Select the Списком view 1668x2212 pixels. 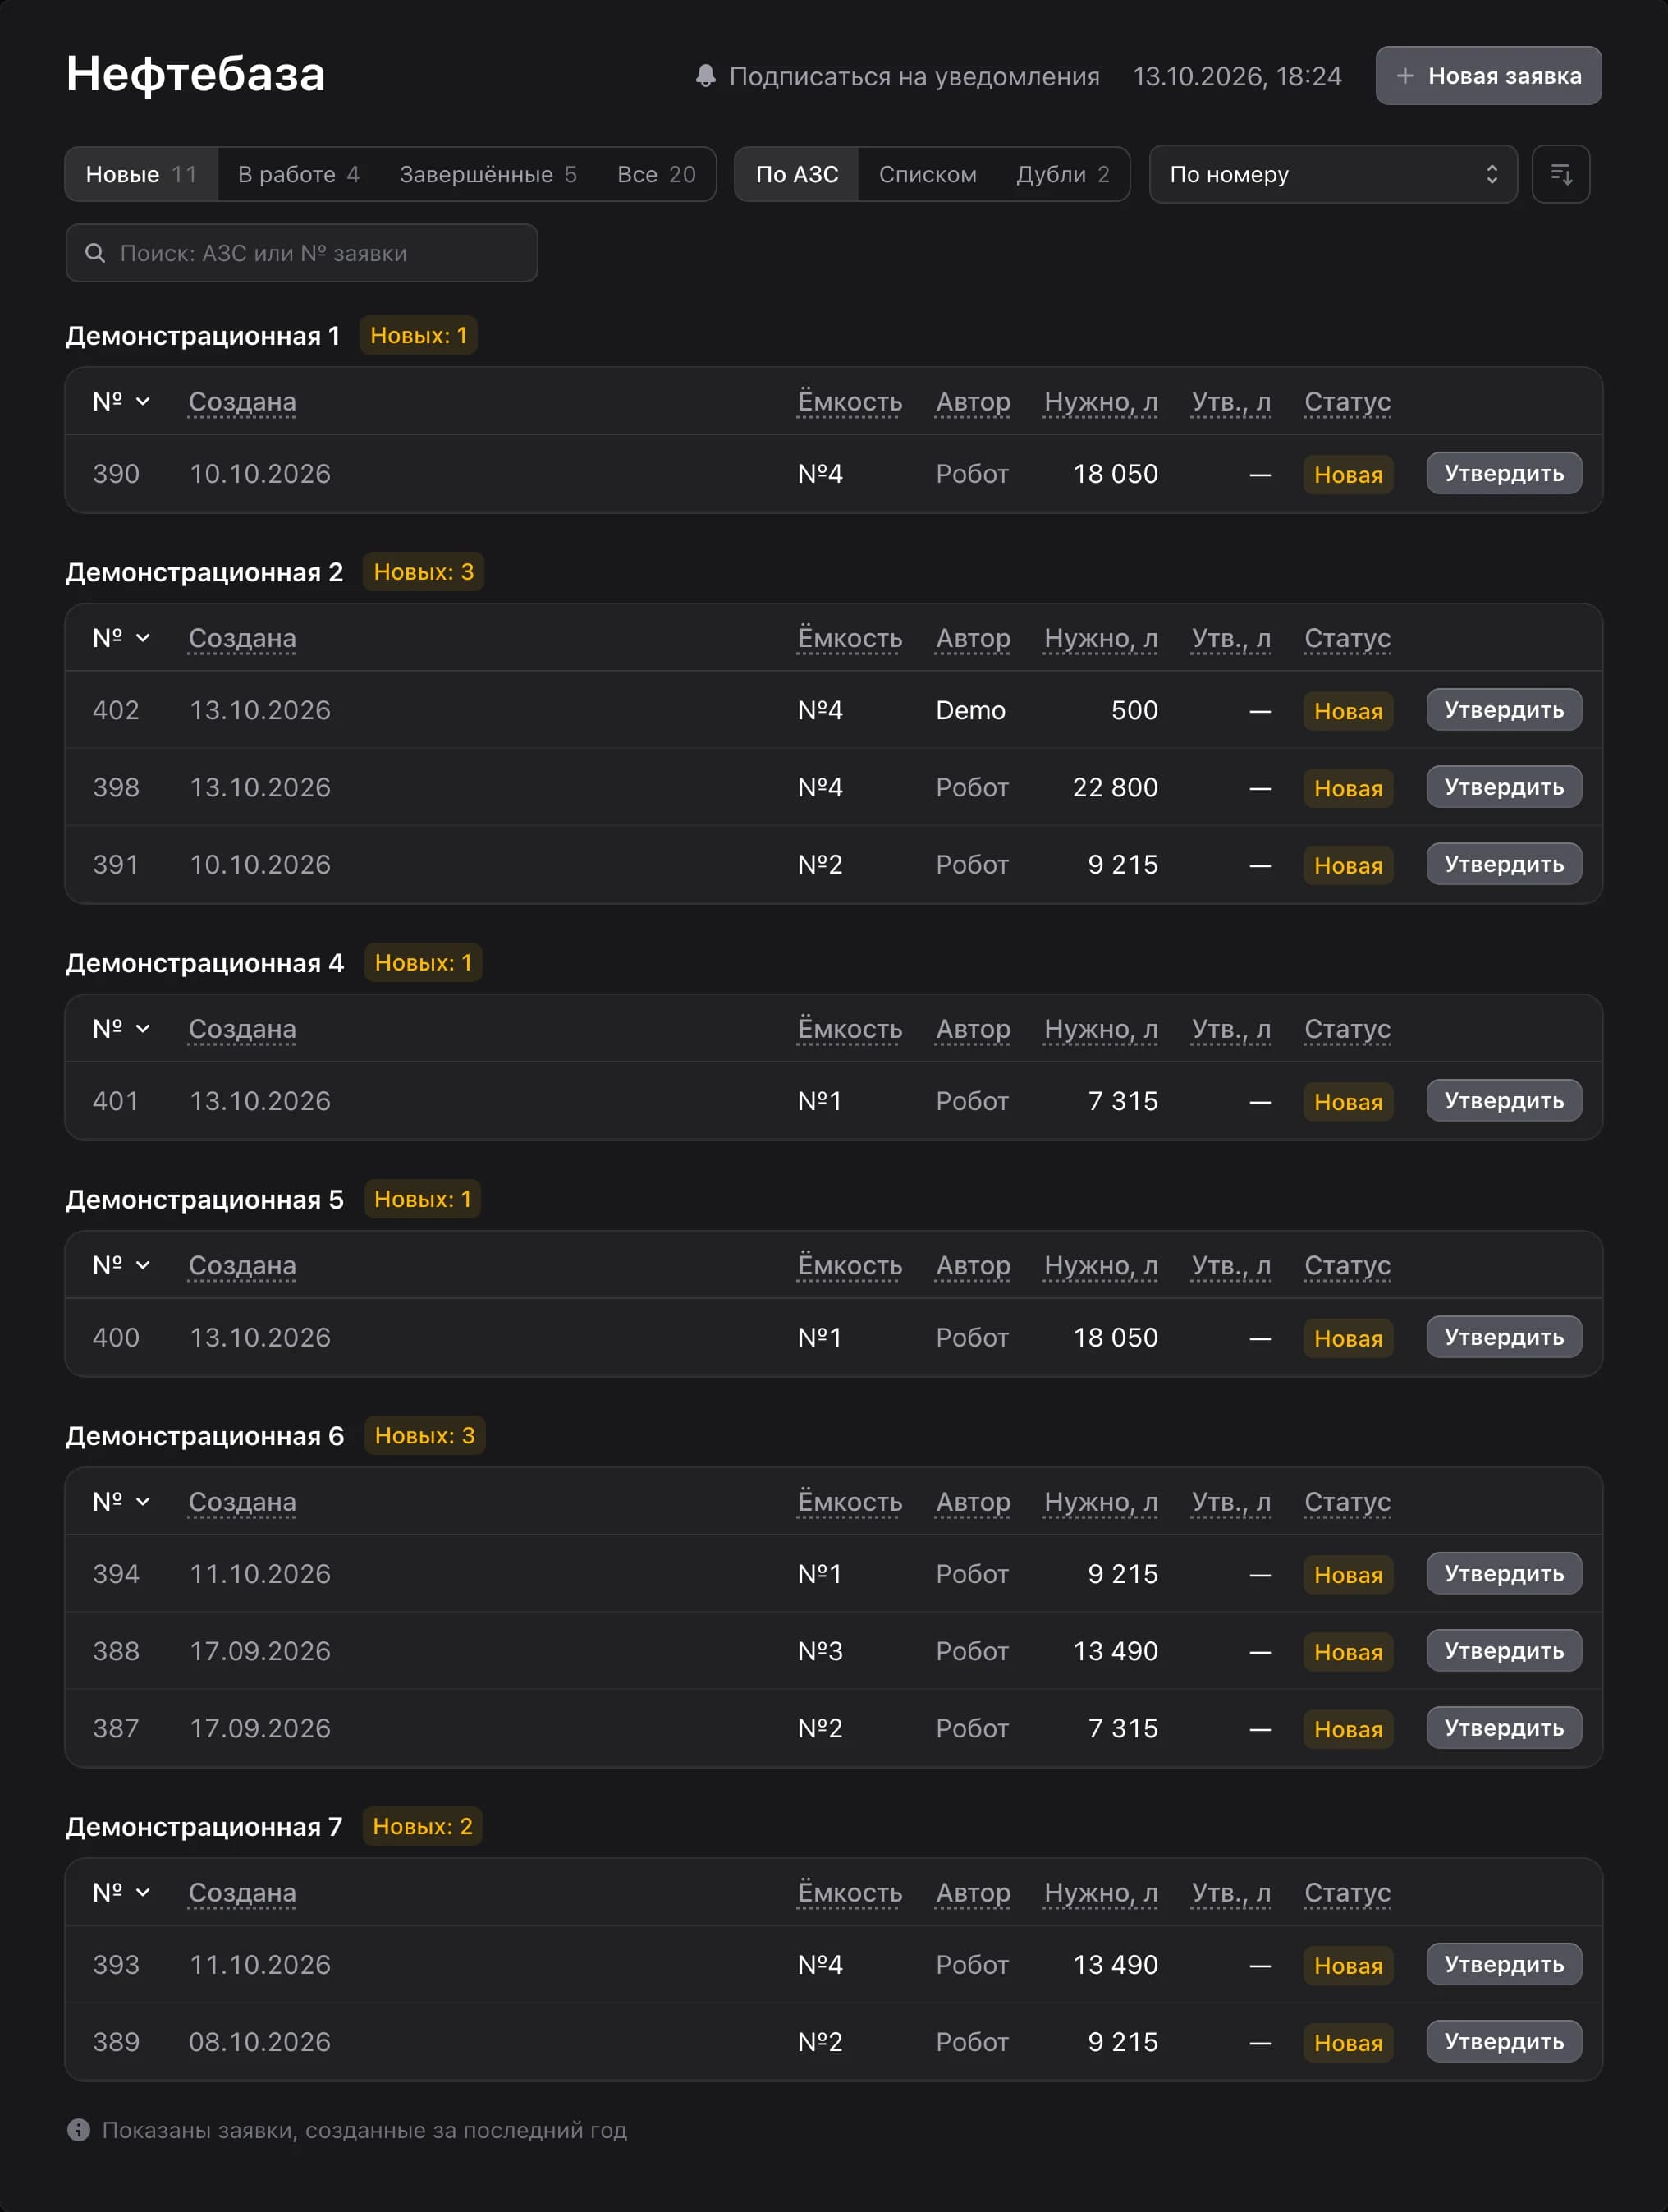click(x=927, y=175)
